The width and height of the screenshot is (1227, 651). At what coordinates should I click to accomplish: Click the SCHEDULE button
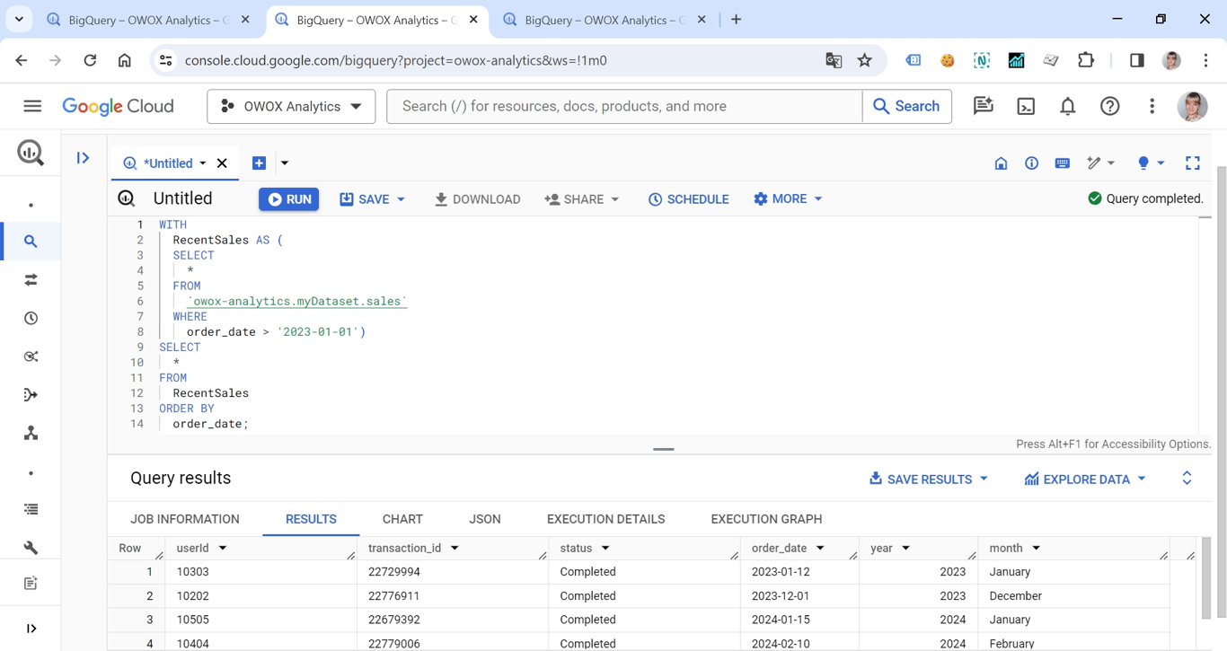click(688, 199)
